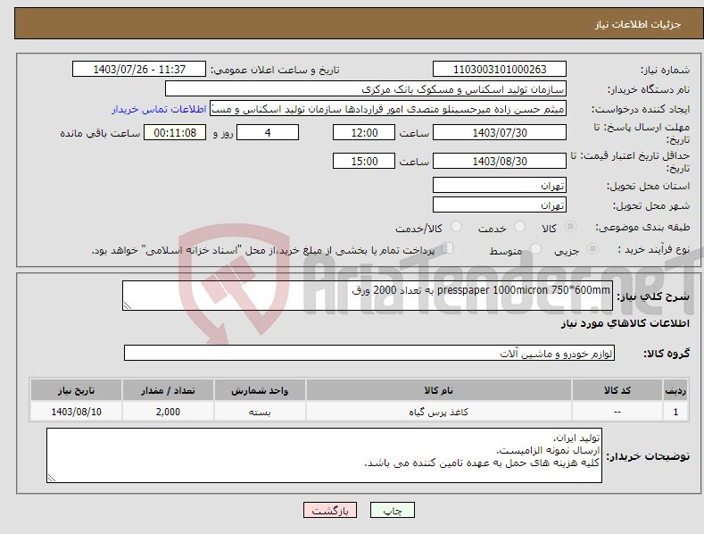The height and width of the screenshot is (534, 704).
Task: Click the ردیف column header
Action: tap(675, 390)
